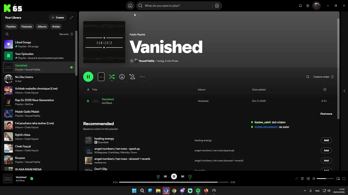Search inside Your Library
Viewport: 348px width, 195px height.
point(7,34)
